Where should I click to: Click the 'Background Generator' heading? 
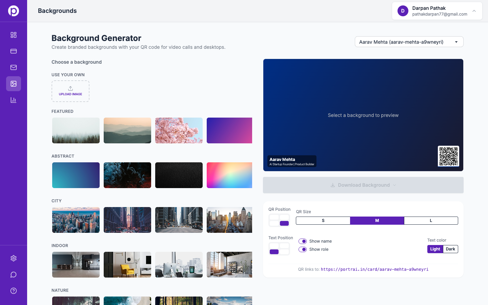click(x=96, y=38)
